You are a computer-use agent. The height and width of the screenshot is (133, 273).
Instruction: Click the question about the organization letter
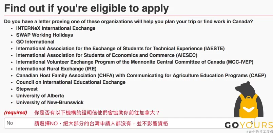click(x=129, y=22)
